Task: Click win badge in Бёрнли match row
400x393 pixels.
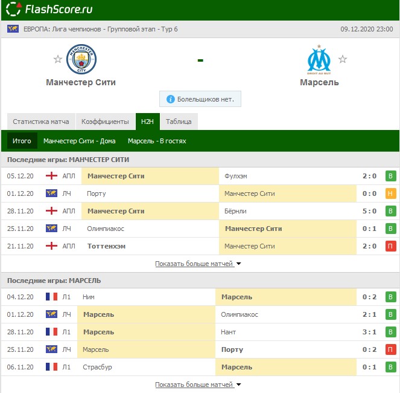Action: 390,211
